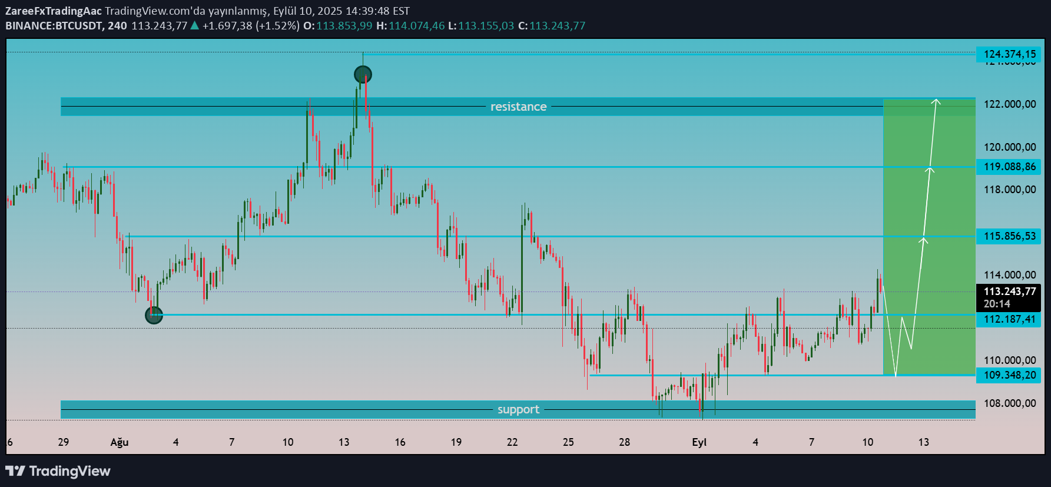Click the 115.856,53 price level label
The image size is (1051, 487).
(x=1009, y=236)
